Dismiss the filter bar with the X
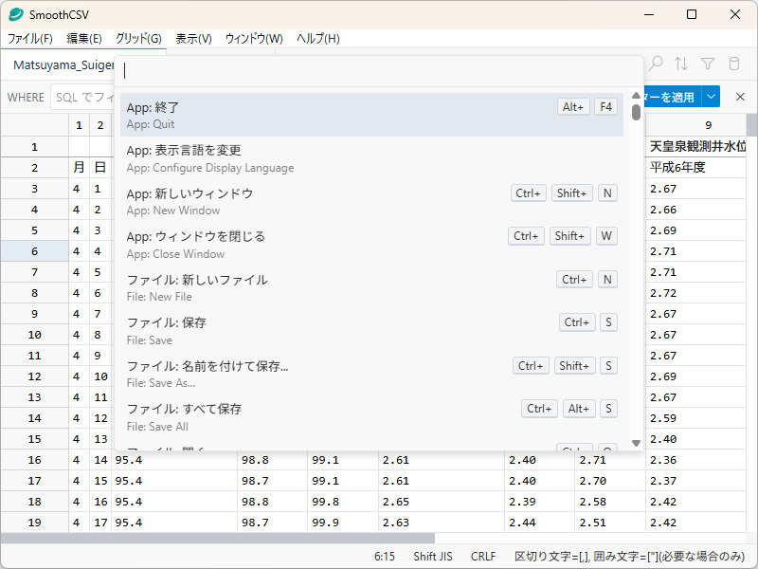 [x=740, y=96]
